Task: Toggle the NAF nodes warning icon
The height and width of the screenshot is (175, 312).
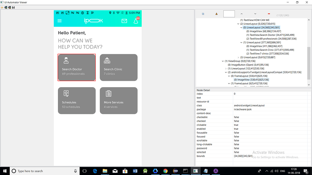Action: click(216, 14)
